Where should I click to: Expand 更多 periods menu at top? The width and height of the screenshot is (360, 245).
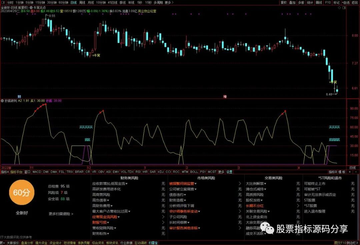pyautogui.click(x=169, y=3)
